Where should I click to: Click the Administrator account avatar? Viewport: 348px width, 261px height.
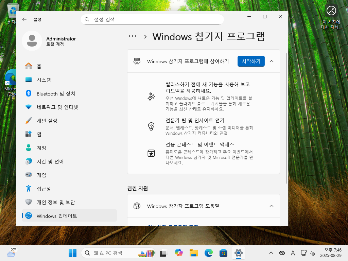click(32, 41)
